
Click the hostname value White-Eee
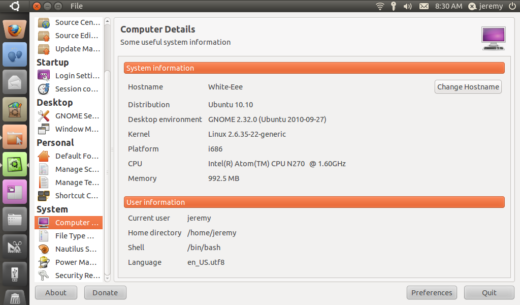[225, 87]
